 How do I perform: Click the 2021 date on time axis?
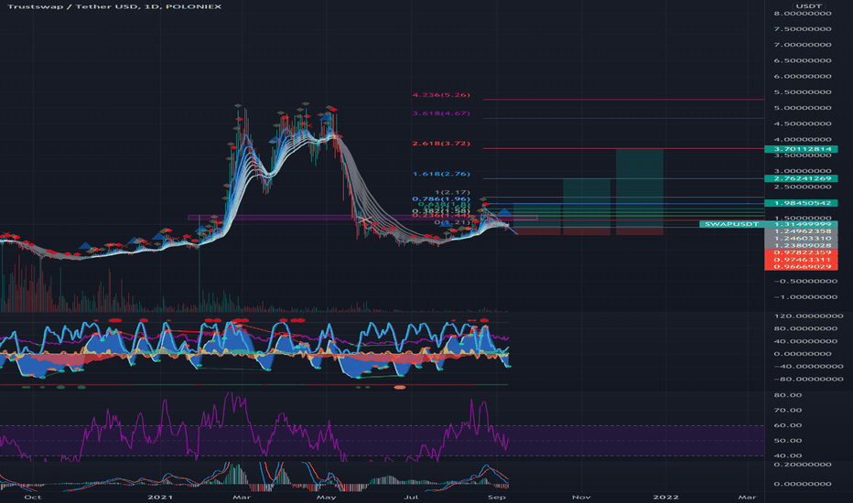(x=160, y=497)
